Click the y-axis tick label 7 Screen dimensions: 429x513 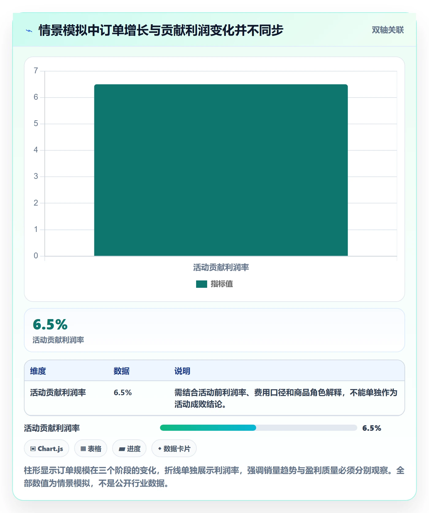pos(36,71)
